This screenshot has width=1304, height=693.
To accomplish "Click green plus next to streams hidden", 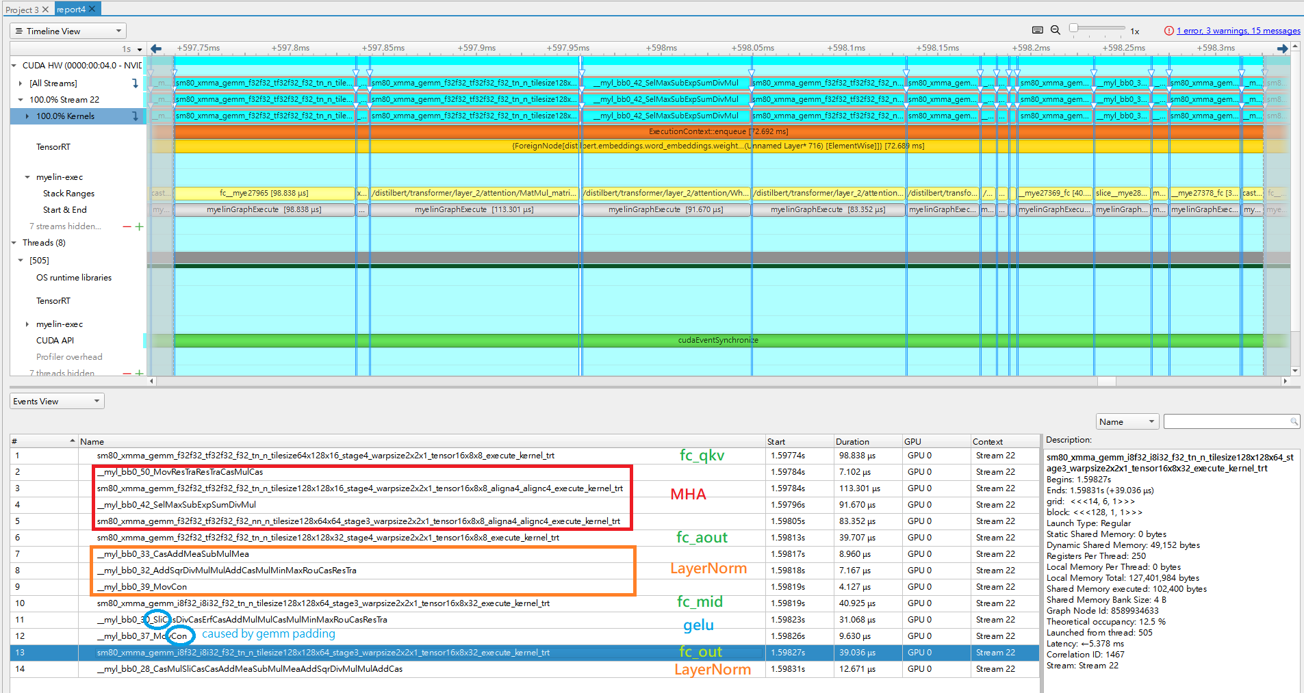I will [140, 226].
